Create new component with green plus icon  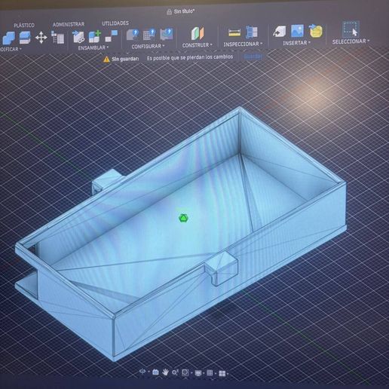click(x=94, y=36)
